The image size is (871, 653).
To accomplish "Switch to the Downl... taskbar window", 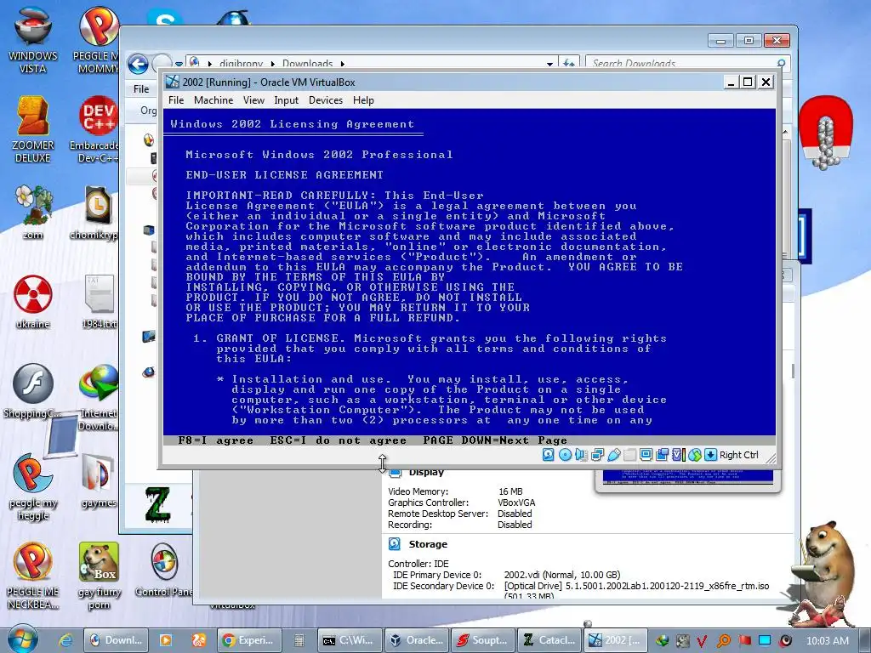I will pos(116,640).
